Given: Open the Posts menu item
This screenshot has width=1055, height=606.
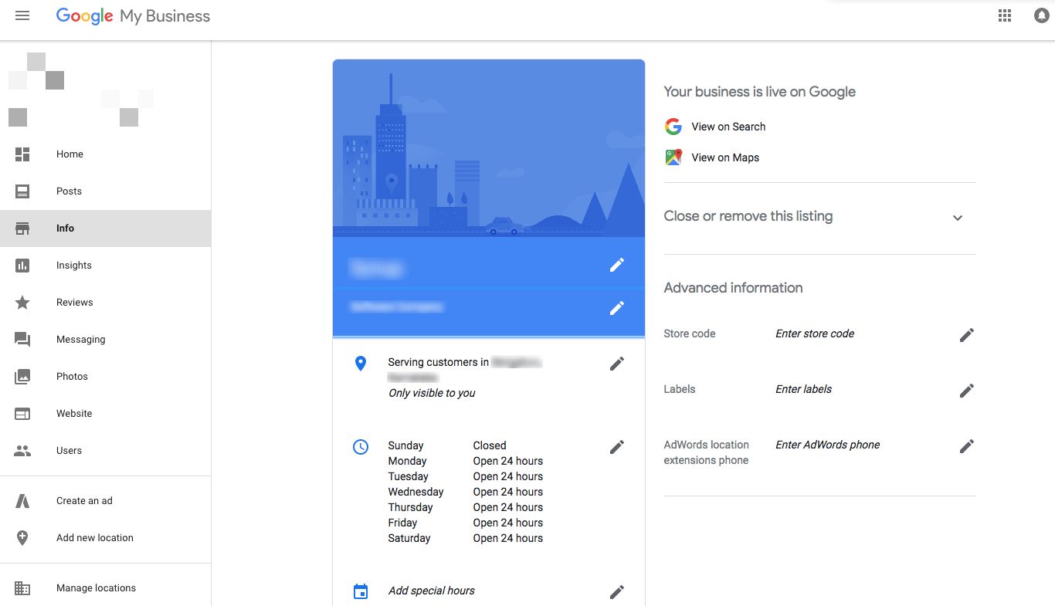Looking at the screenshot, I should (105, 191).
